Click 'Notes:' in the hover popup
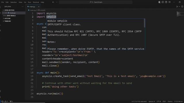Viewport: 184px width, 103px height. click(51, 42)
